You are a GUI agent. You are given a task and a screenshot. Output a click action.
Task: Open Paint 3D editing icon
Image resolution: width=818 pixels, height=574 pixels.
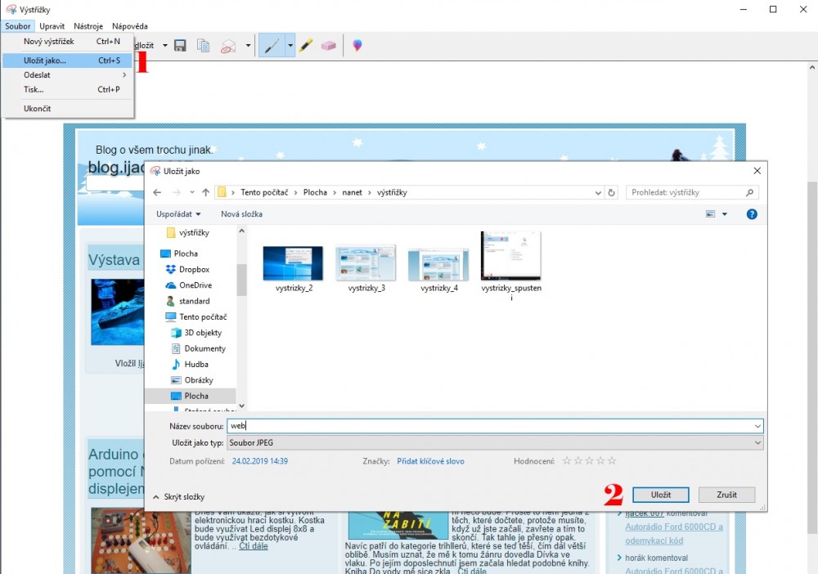click(357, 46)
